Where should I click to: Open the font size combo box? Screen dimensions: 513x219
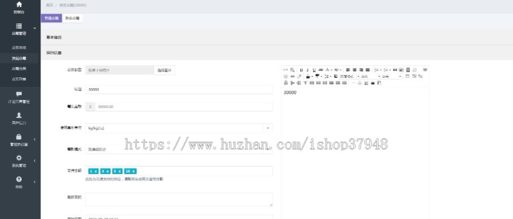click(x=391, y=76)
